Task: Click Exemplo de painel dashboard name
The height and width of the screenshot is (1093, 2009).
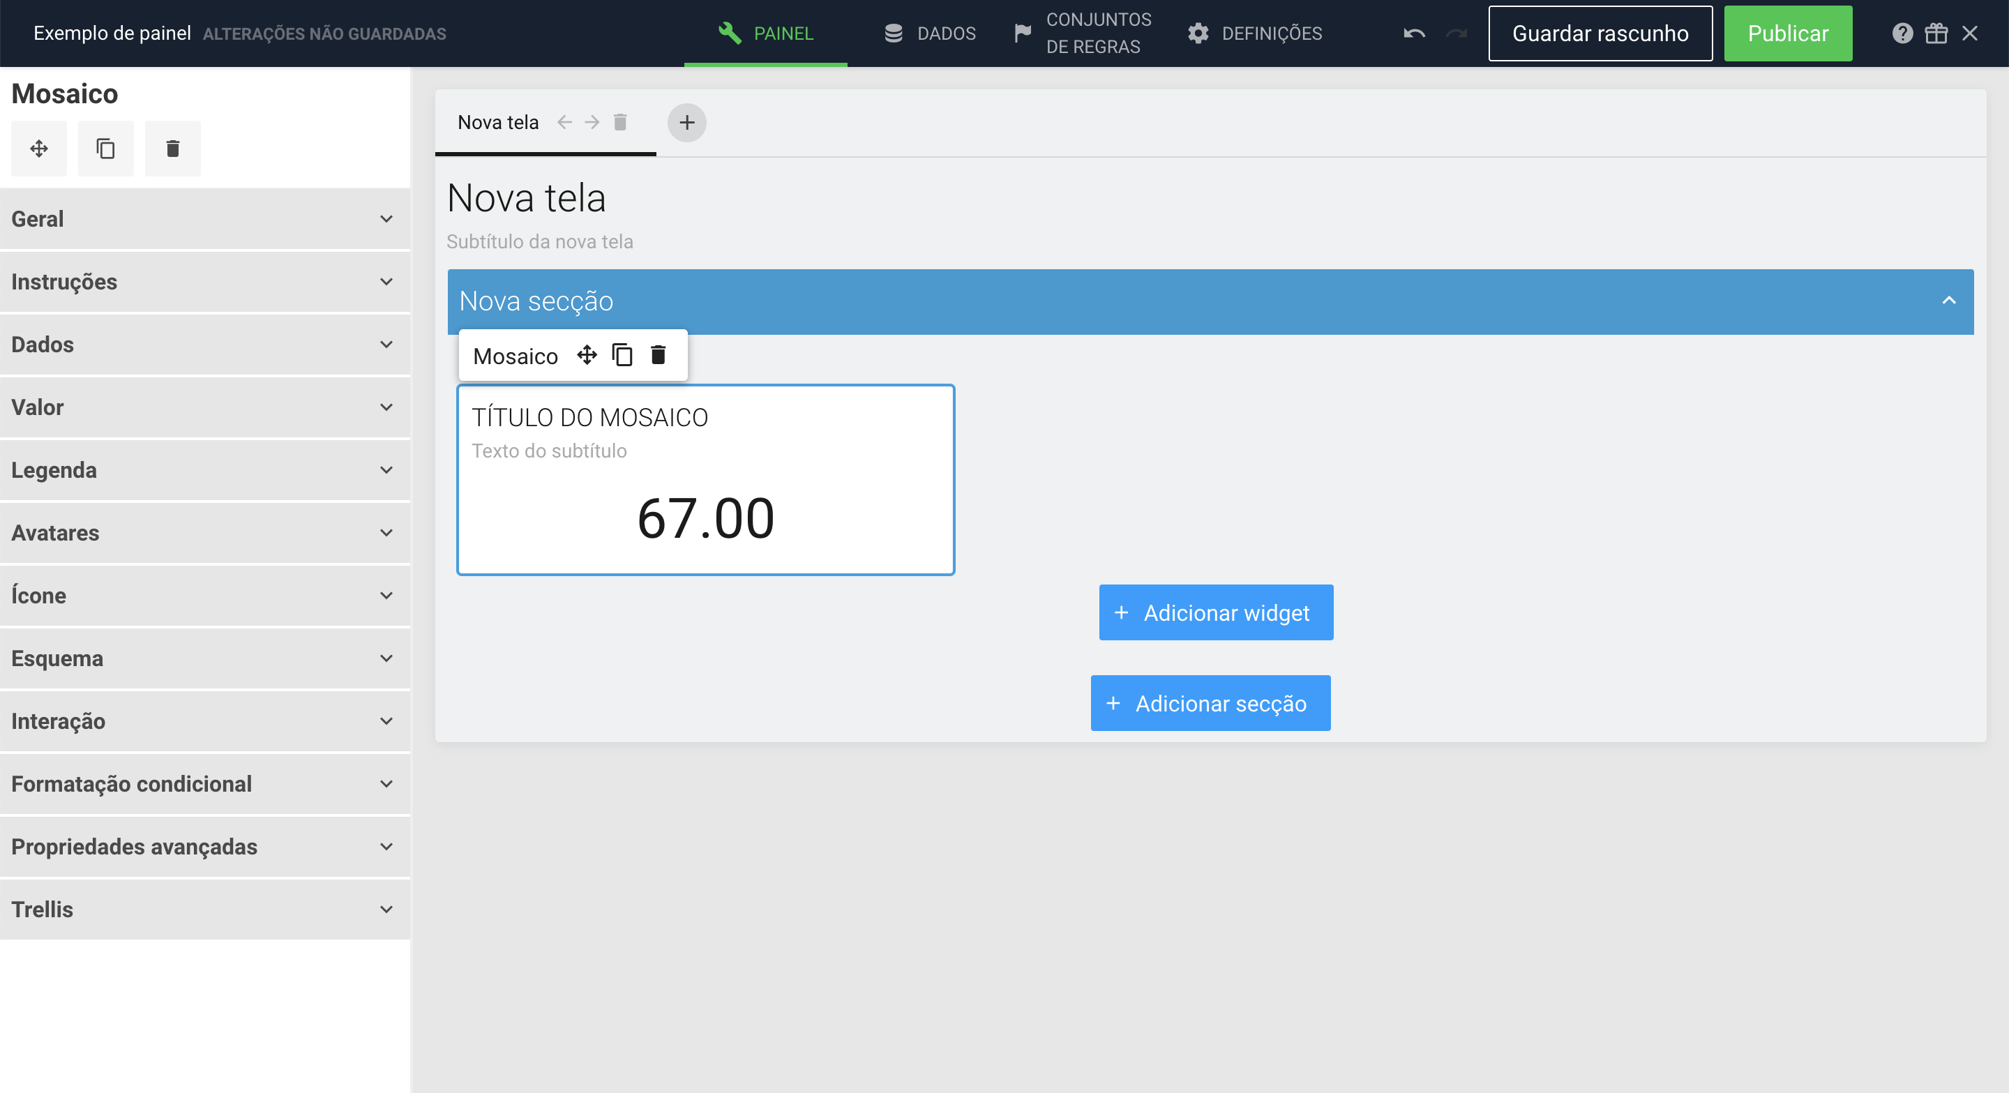Action: (112, 33)
